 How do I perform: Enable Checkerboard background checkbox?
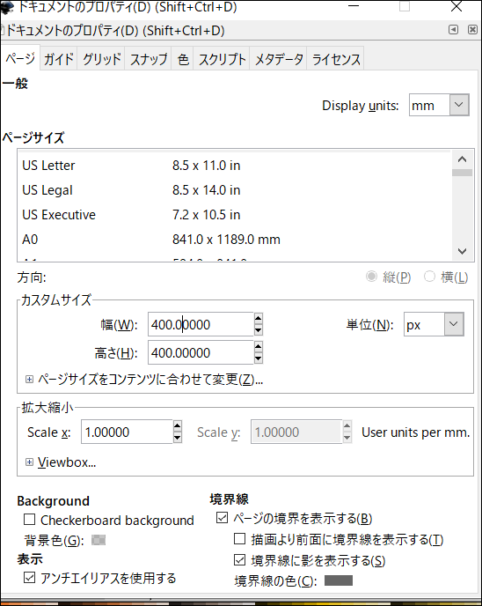(x=29, y=520)
